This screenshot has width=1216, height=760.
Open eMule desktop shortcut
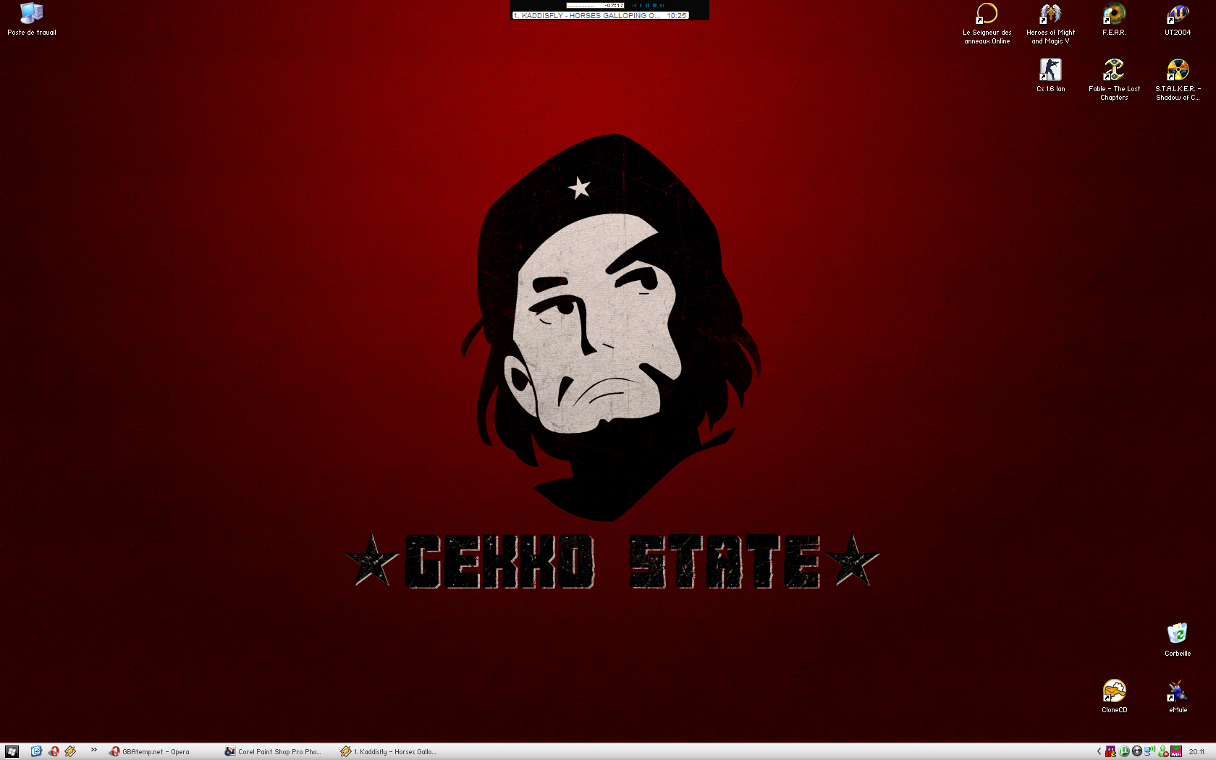point(1178,696)
